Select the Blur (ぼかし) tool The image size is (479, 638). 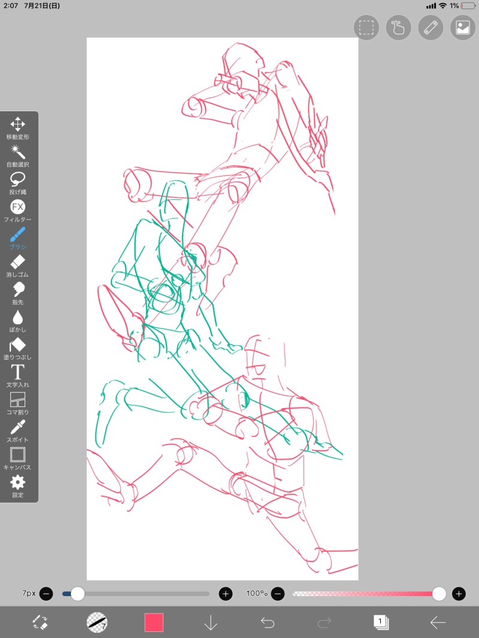pyautogui.click(x=17, y=321)
